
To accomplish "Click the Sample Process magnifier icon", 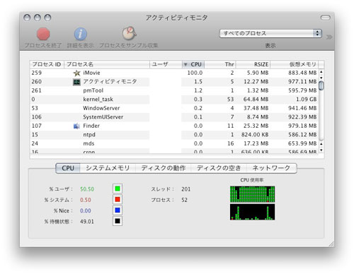I will click(129, 33).
